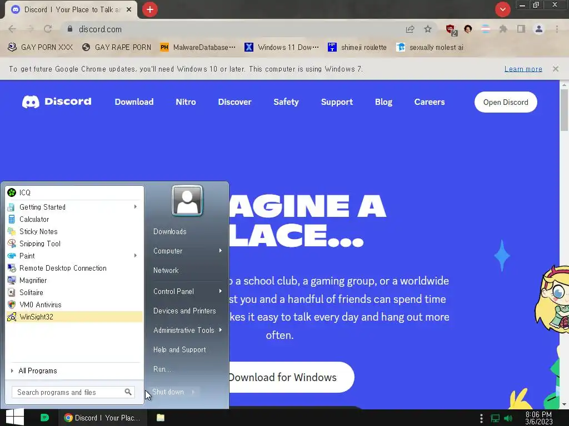This screenshot has width=569, height=426.
Task: Click the Discord logo on the page
Action: (x=57, y=102)
